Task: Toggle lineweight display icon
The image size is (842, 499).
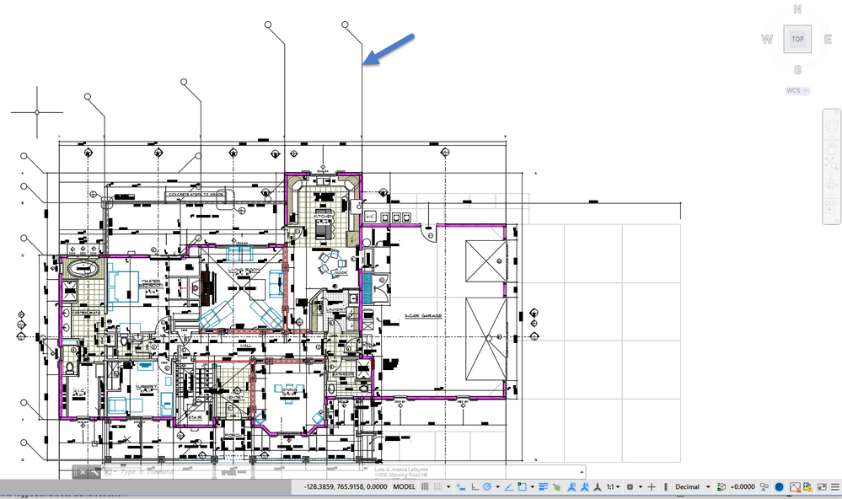Action: [x=543, y=486]
